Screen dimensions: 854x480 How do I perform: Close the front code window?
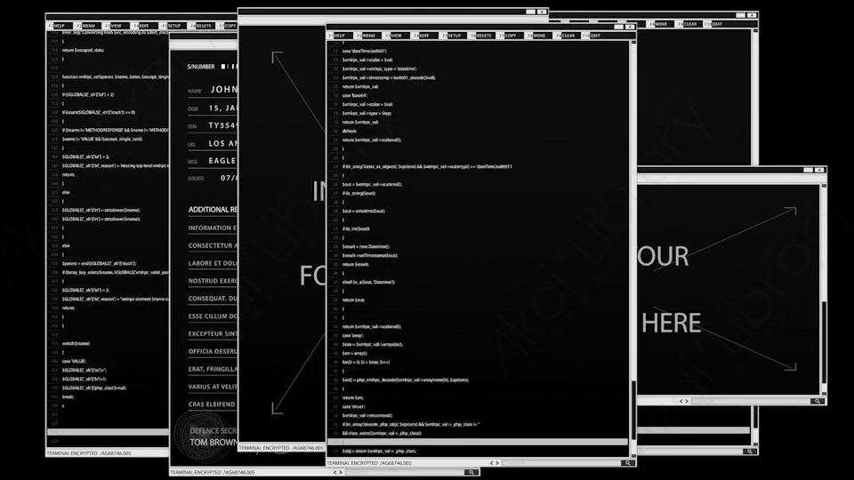(x=630, y=27)
